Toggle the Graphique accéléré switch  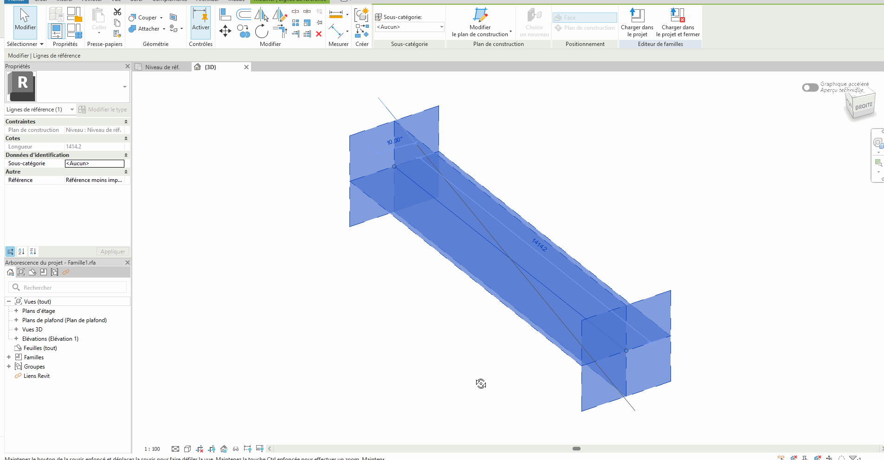[x=810, y=87]
